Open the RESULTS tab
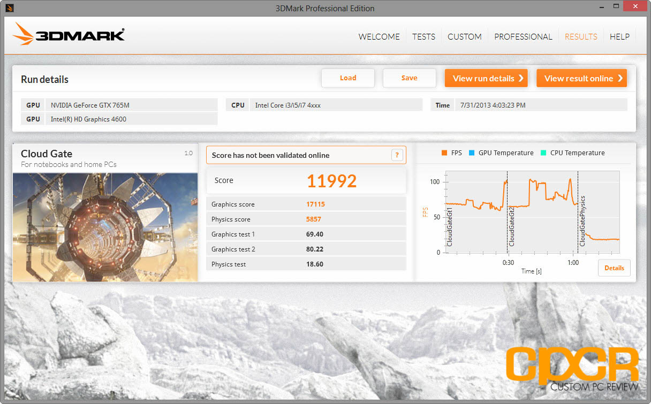Viewport: 651px width, 404px height. 581,36
